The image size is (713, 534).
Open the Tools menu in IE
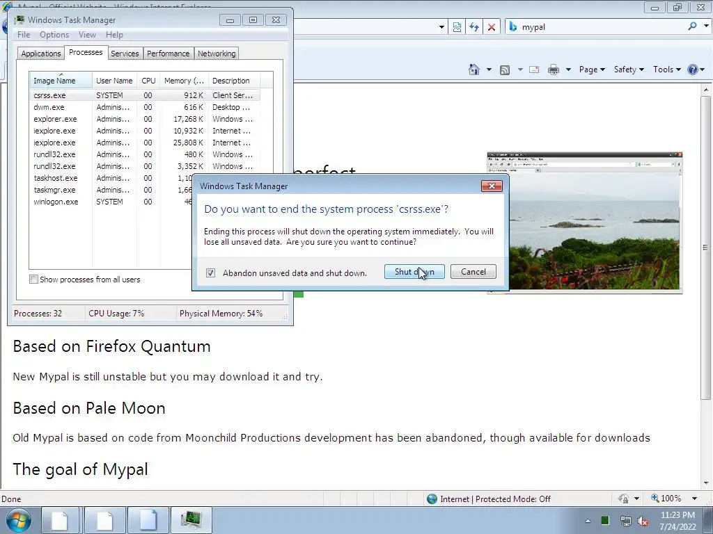coord(666,70)
